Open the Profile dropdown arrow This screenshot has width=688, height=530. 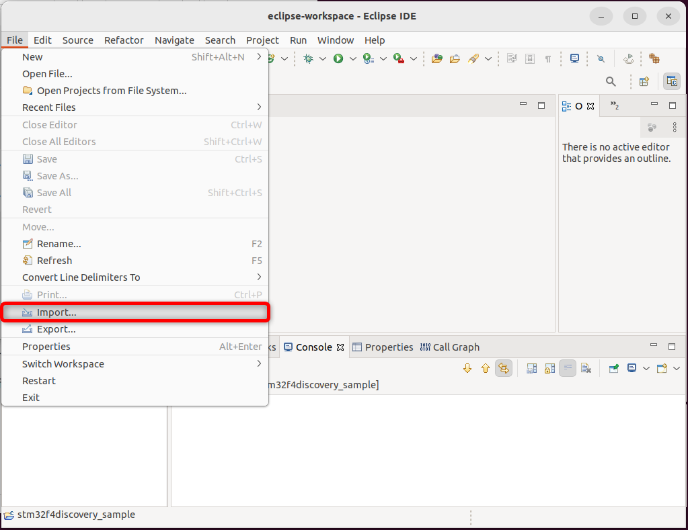pyautogui.click(x=383, y=58)
